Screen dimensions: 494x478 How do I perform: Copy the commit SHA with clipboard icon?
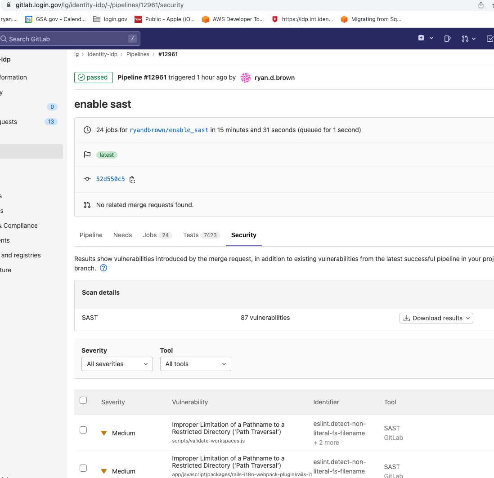coord(132,180)
